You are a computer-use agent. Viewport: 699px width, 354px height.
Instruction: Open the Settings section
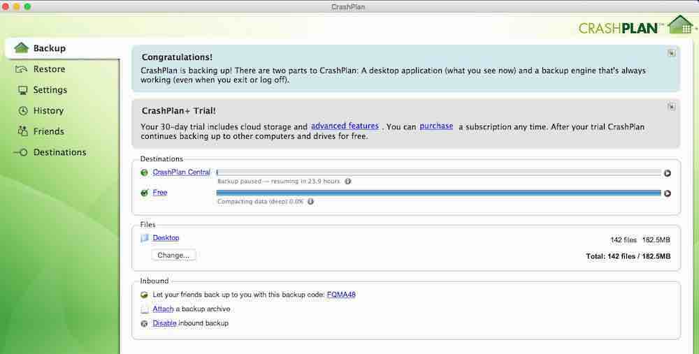[x=50, y=90]
